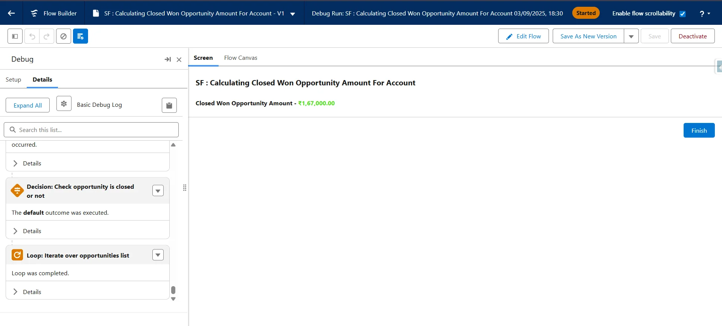Open dropdown for Loop Iterate over opportunities
The image size is (722, 326).
coord(158,255)
